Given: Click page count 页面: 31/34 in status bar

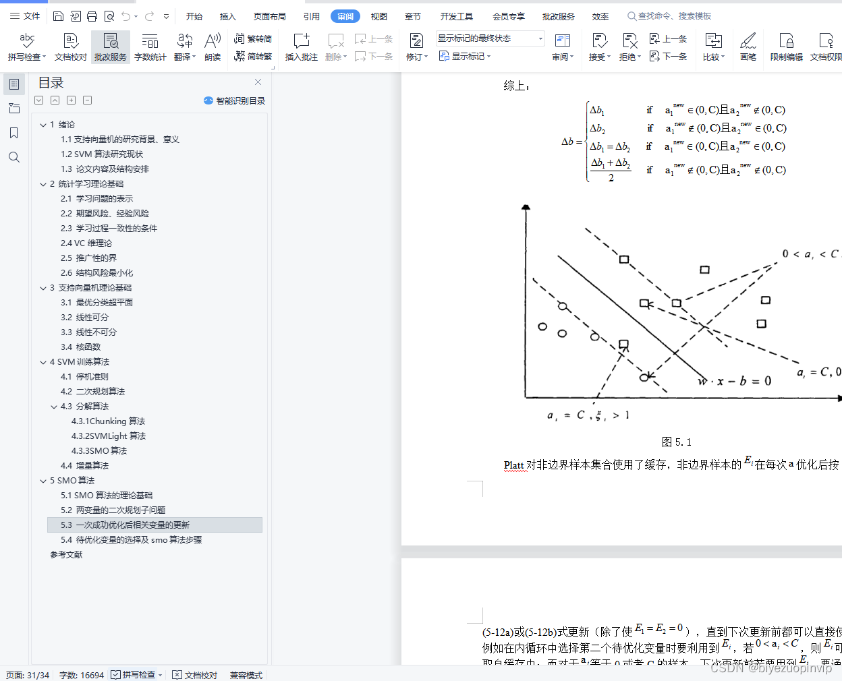Looking at the screenshot, I should (x=28, y=675).
